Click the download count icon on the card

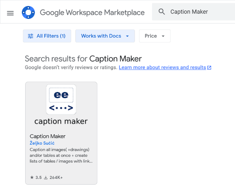click(x=46, y=177)
